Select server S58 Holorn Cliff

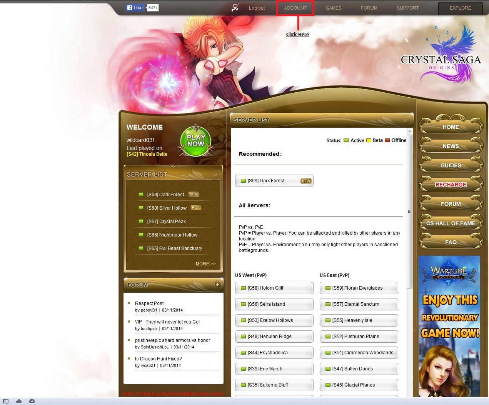274,288
